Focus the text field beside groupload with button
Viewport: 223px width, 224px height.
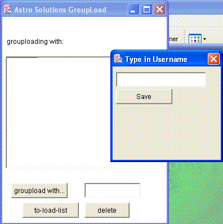tap(113, 190)
